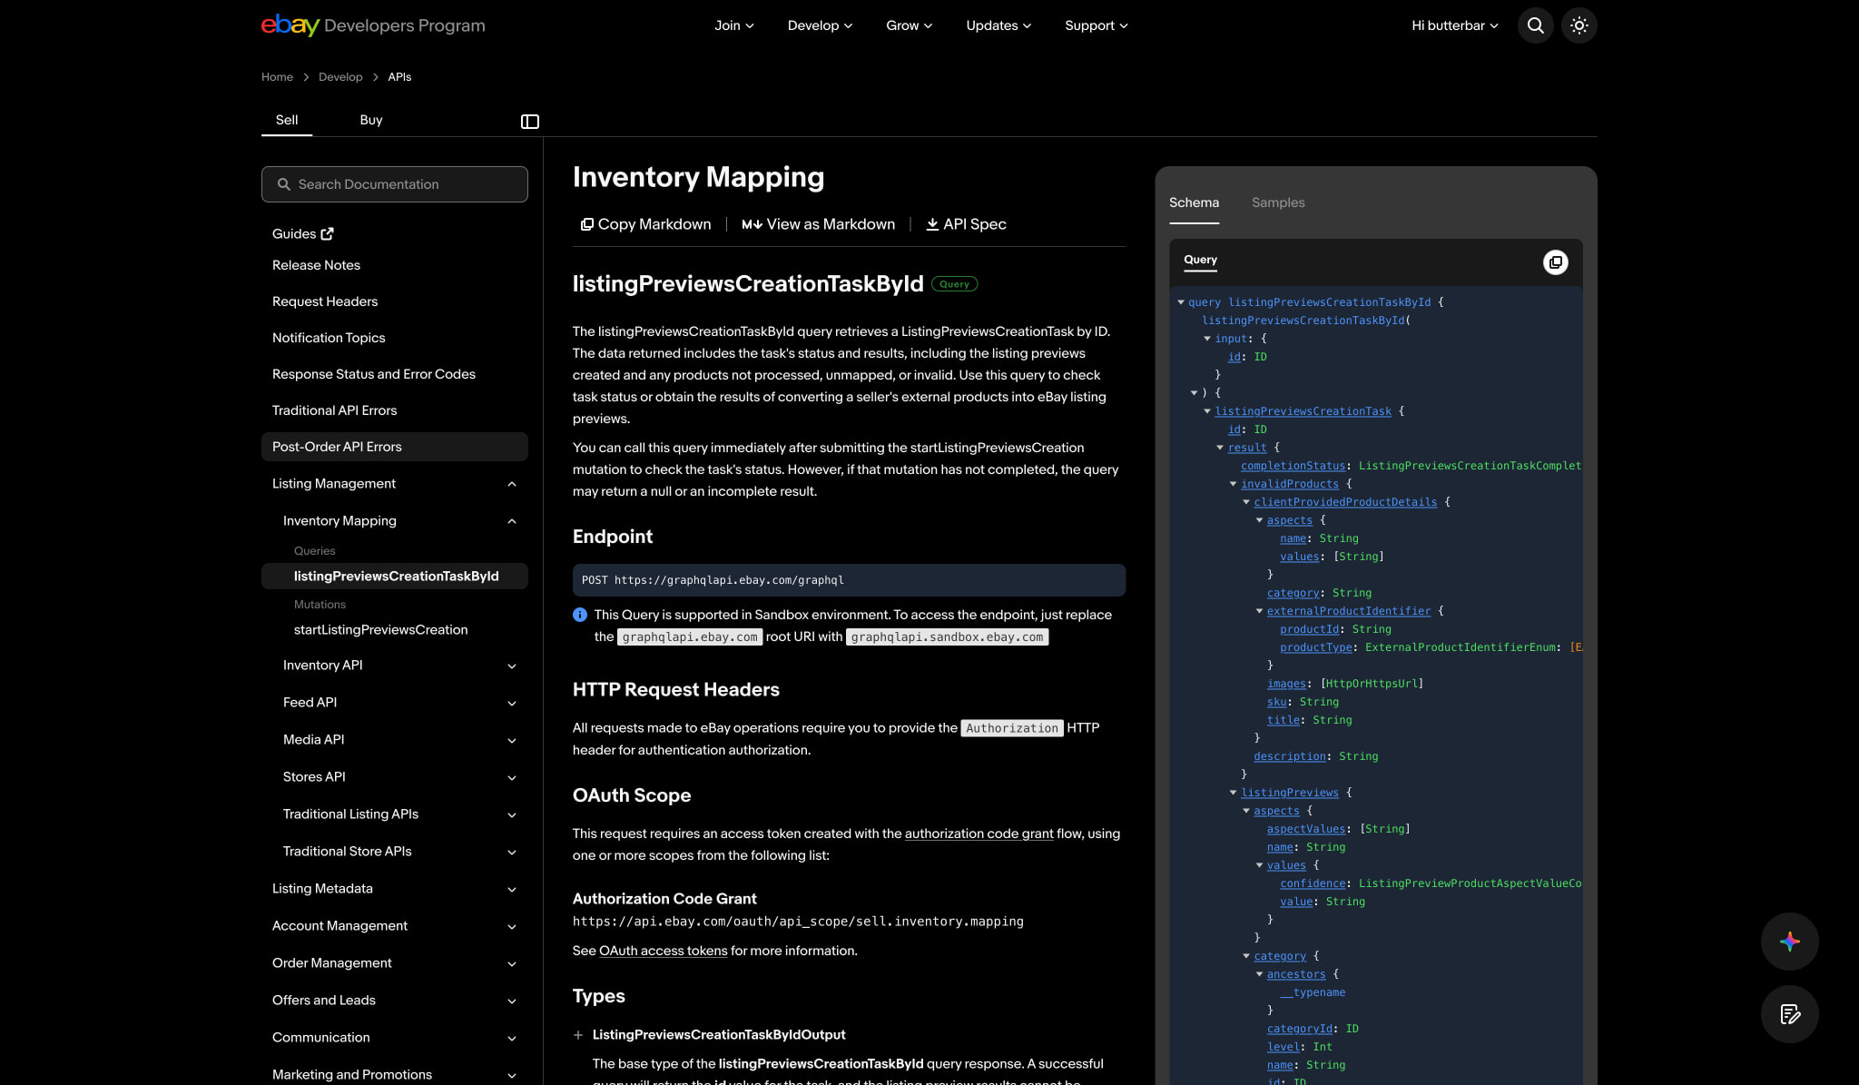
Task: Go to Home breadcrumb
Action: [x=277, y=77]
